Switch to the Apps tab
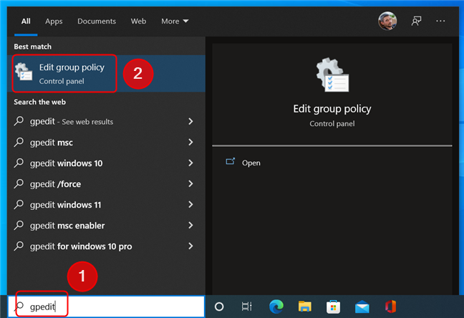This screenshot has height=318, width=464. [54, 21]
